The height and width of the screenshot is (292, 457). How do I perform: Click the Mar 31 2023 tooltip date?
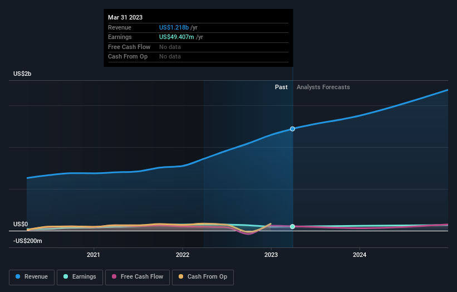(x=125, y=17)
